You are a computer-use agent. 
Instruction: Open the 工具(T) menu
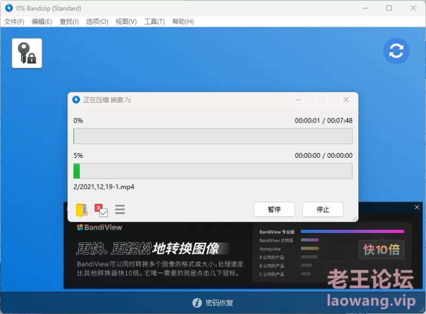tap(154, 21)
